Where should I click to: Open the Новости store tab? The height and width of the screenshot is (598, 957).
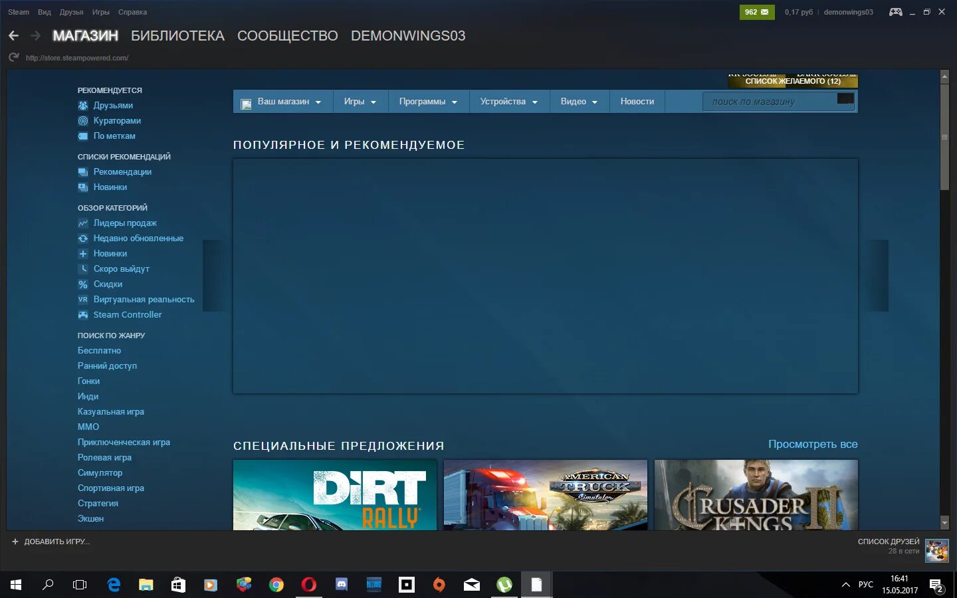637,102
